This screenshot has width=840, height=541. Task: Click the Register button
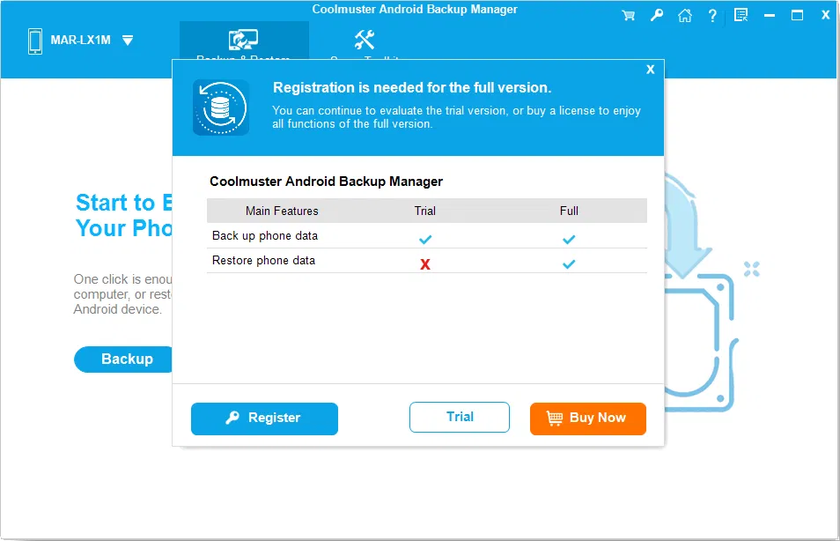264,419
